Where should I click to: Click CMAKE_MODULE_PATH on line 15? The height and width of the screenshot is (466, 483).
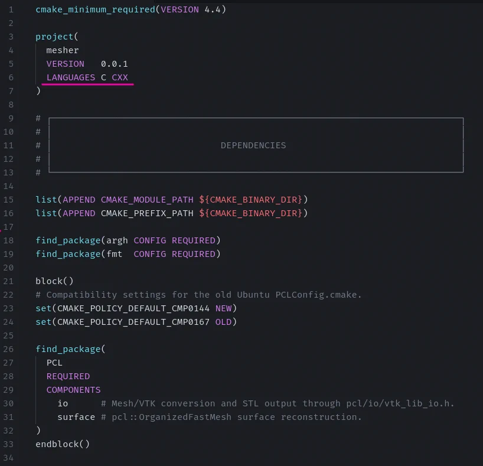point(147,200)
